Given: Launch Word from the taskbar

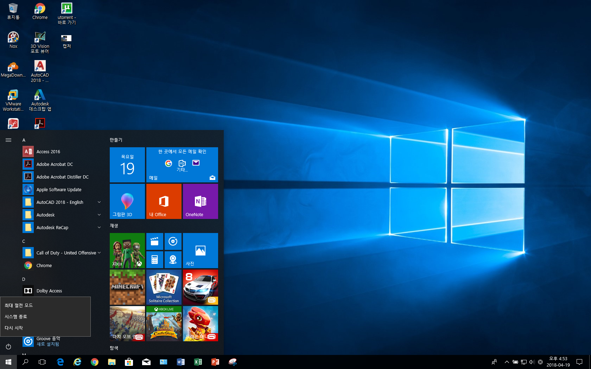Looking at the screenshot, I should [x=181, y=362].
